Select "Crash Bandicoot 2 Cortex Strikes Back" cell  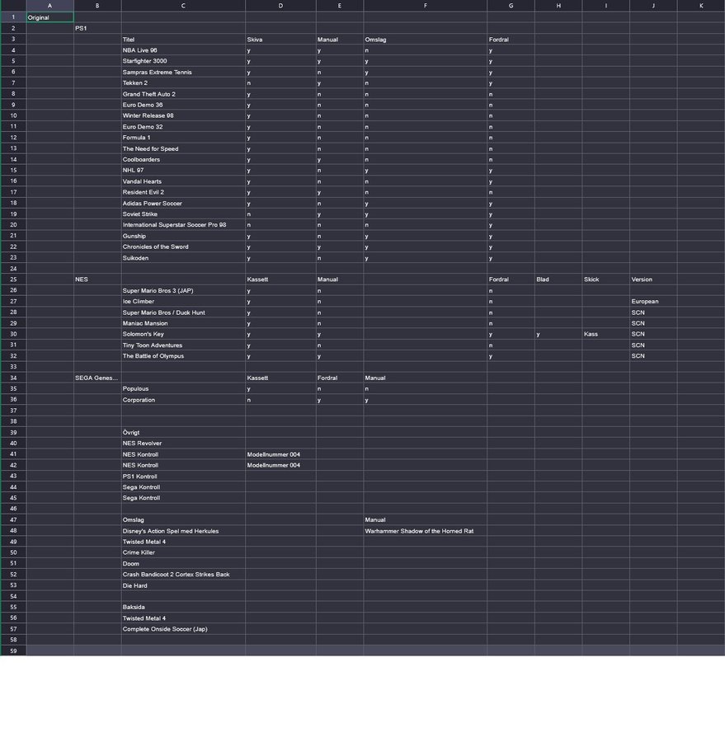point(183,575)
